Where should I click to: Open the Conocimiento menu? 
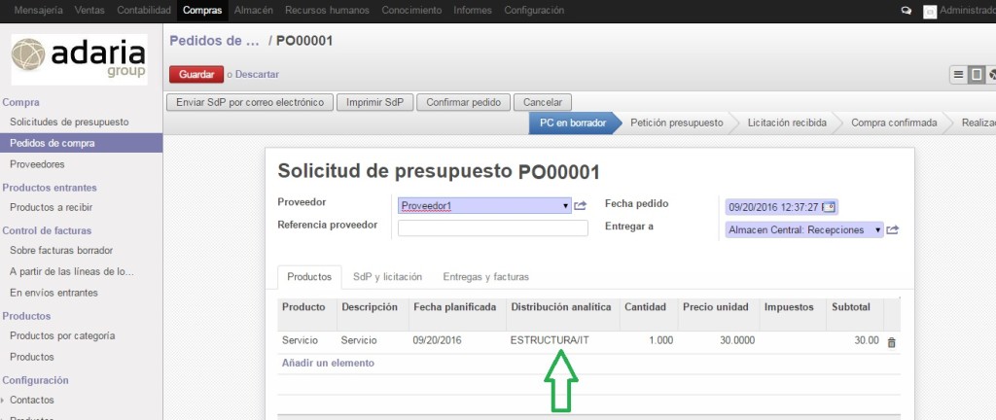[411, 10]
